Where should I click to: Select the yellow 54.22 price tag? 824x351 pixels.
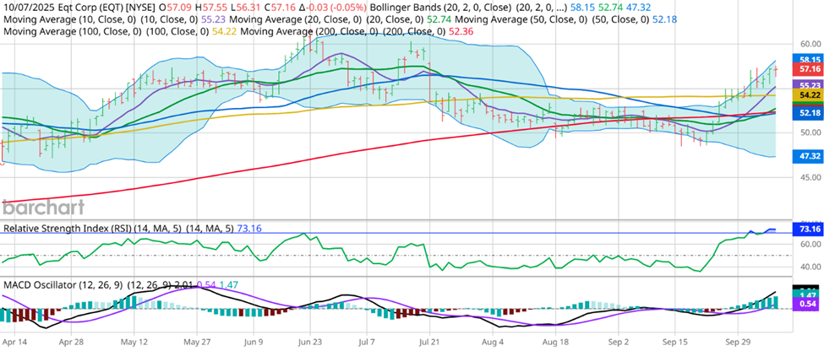pos(810,96)
